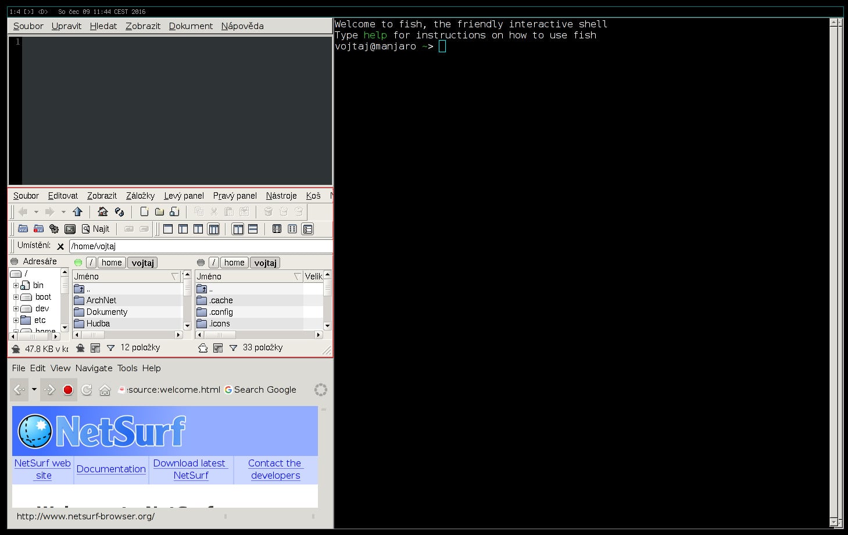This screenshot has width=848, height=535.
Task: Switch Xfe to two panels layout
Action: (198, 229)
